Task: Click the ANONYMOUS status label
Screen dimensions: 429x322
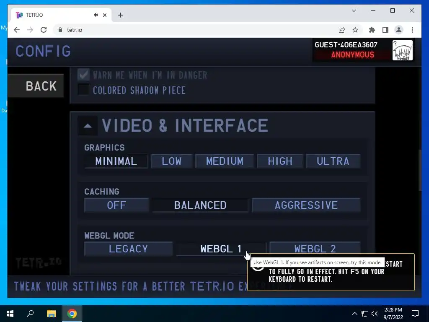Action: click(x=352, y=55)
